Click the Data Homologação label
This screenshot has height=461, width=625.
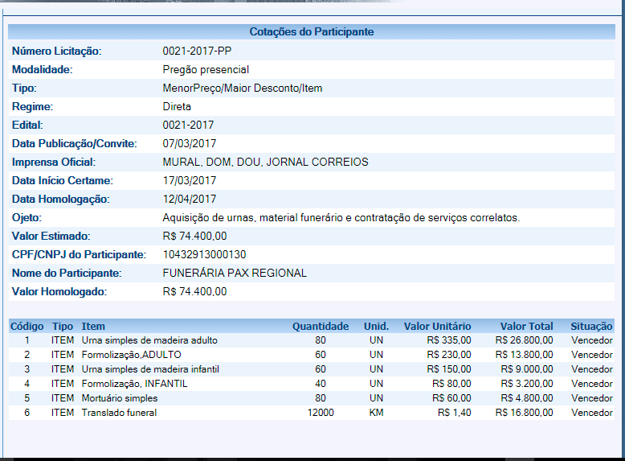coord(60,200)
